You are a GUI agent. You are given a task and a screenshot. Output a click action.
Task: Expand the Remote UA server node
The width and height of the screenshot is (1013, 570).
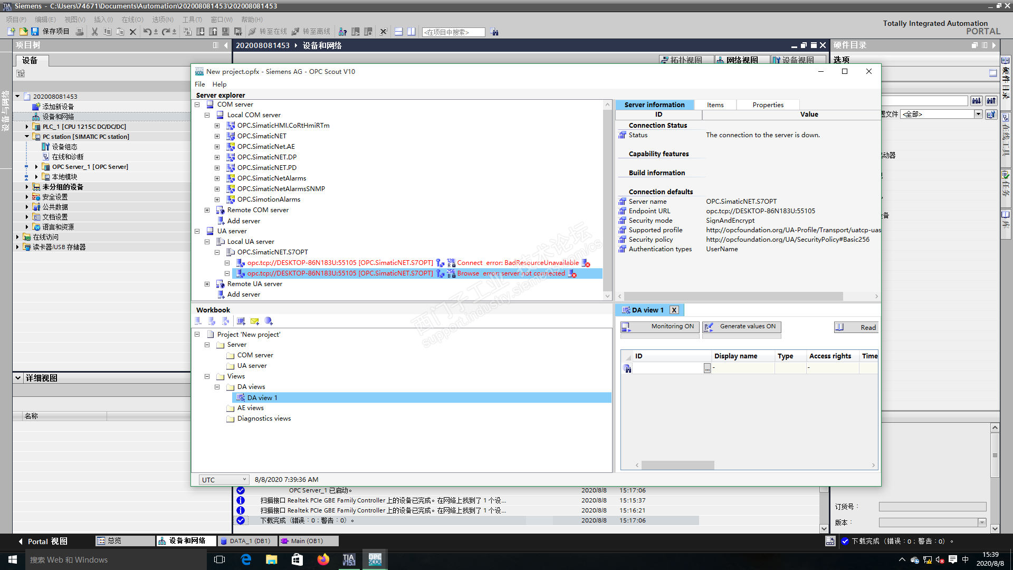pyautogui.click(x=207, y=284)
